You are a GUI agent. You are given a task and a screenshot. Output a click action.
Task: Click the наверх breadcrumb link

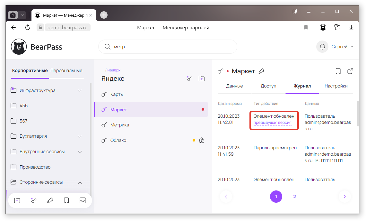[x=114, y=70]
